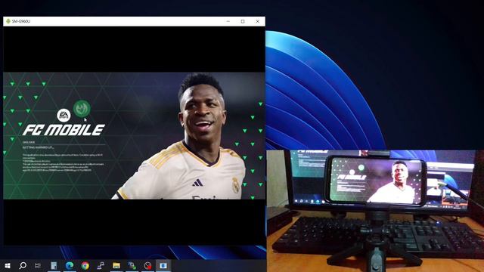Image resolution: width=484 pixels, height=272 pixels.
Task: Select the active mirroring app taskbar icon
Action: tap(163, 265)
